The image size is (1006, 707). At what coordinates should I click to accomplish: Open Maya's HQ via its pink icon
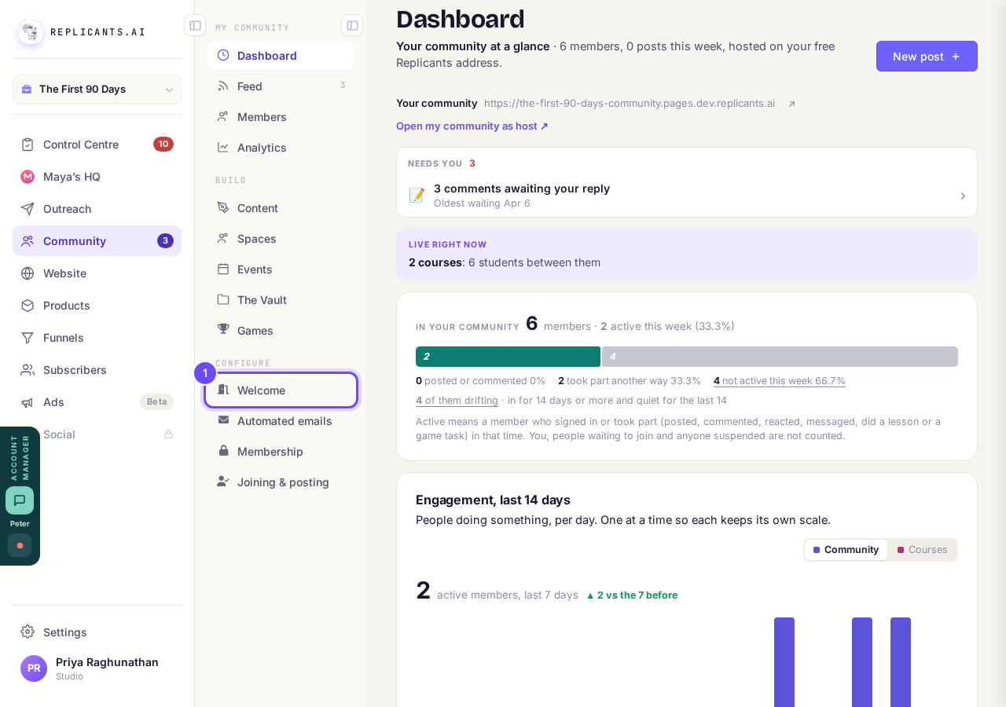[x=28, y=177]
